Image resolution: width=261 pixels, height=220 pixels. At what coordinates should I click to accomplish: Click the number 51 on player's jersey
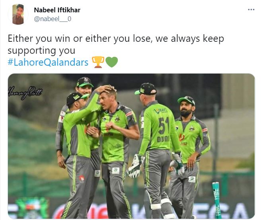(164, 125)
